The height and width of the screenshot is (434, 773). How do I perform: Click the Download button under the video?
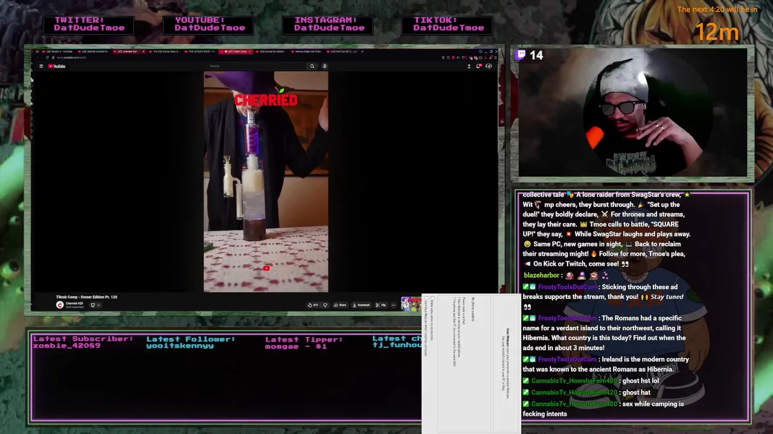(x=361, y=305)
